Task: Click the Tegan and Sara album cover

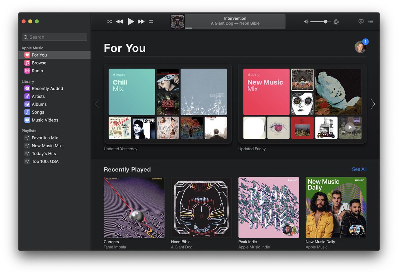Action: pyautogui.click(x=168, y=128)
